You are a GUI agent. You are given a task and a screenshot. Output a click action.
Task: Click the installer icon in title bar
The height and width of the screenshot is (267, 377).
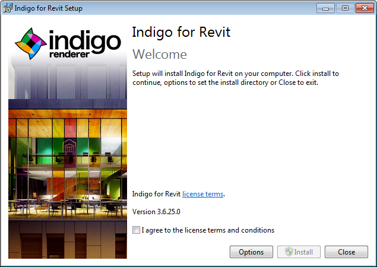(x=8, y=8)
